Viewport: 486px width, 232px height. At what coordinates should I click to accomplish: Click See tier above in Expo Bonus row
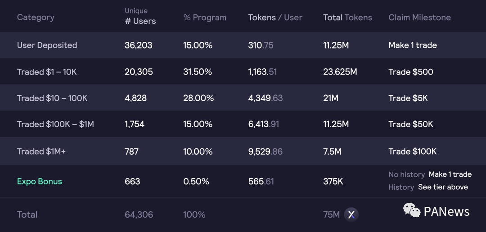tap(443, 187)
